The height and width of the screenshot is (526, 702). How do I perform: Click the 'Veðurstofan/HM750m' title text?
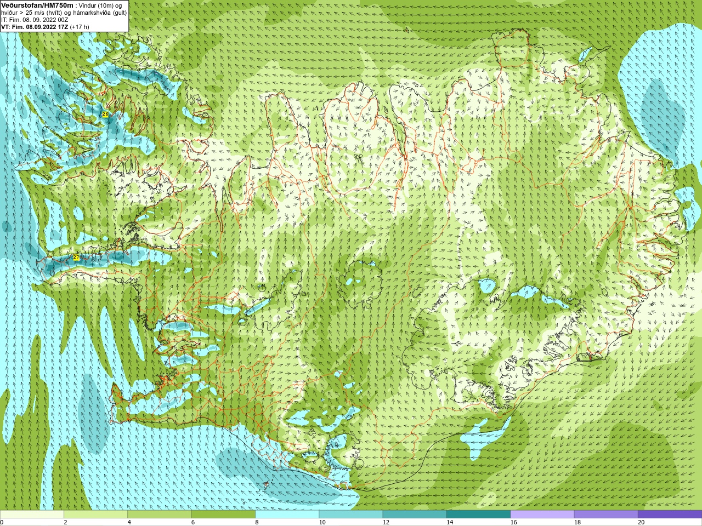(37, 5)
